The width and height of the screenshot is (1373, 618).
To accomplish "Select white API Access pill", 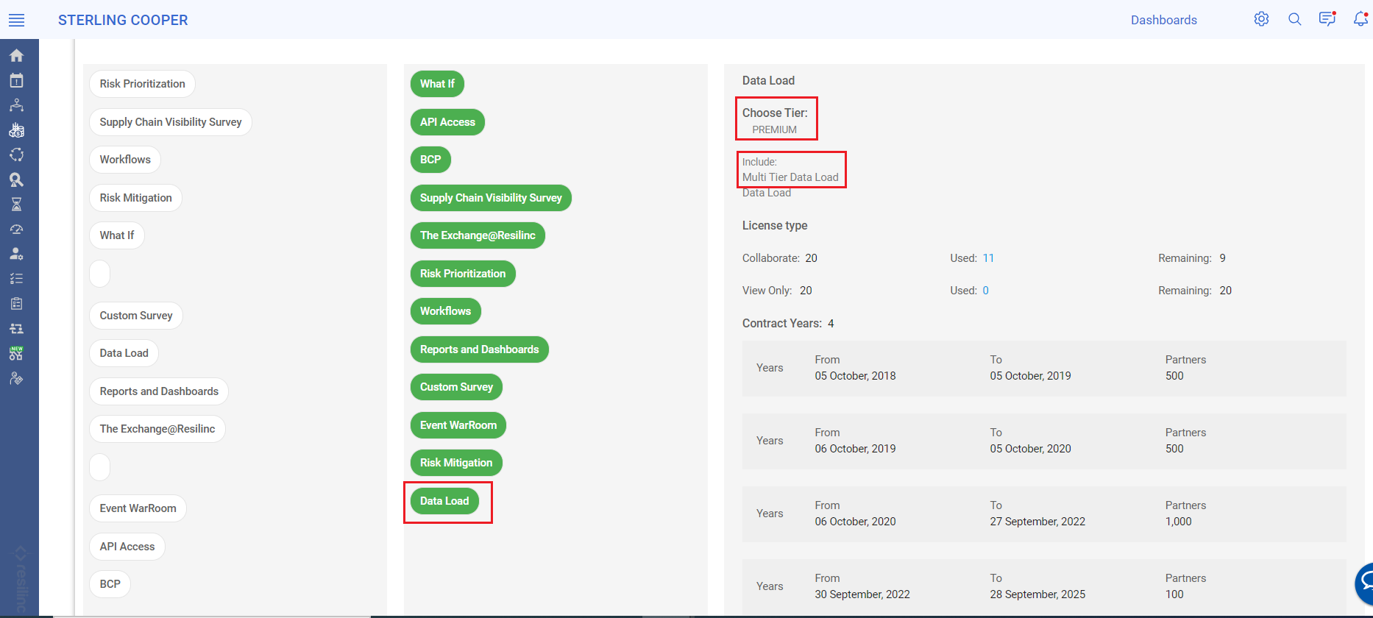I will [x=127, y=547].
